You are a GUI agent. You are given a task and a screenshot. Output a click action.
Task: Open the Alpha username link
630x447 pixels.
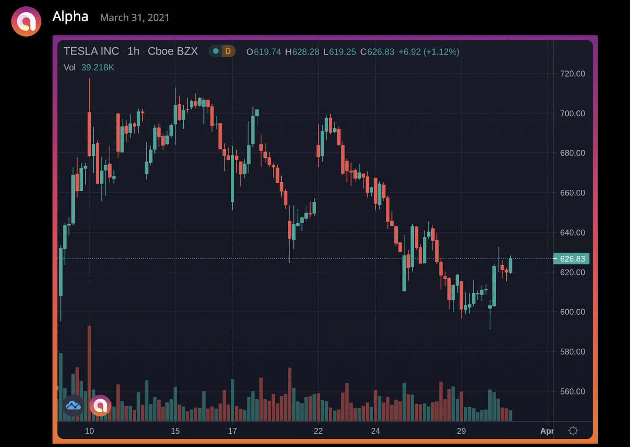[70, 17]
